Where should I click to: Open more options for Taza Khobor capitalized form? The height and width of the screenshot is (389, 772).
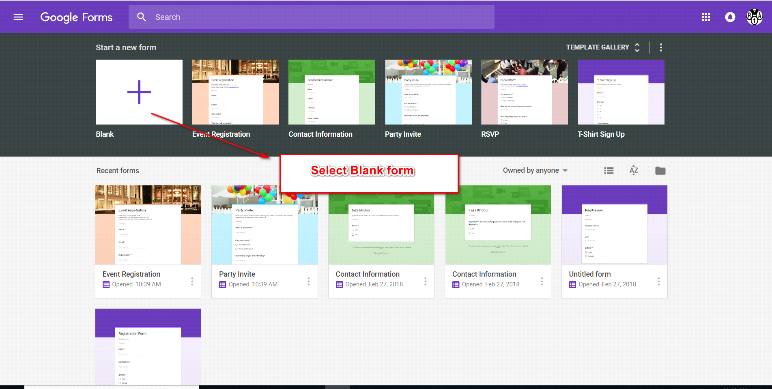pos(542,281)
